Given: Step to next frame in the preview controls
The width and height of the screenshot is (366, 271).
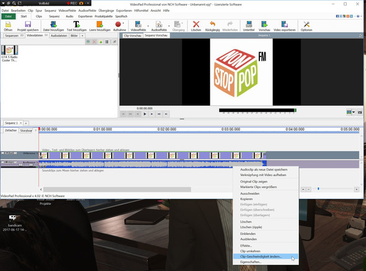Looking at the screenshot, I should click(152, 114).
